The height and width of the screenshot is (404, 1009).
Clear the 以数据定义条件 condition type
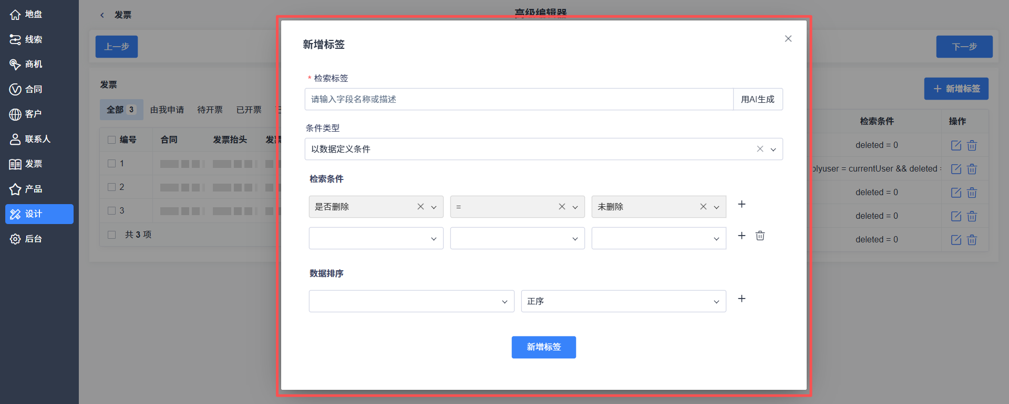[760, 149]
